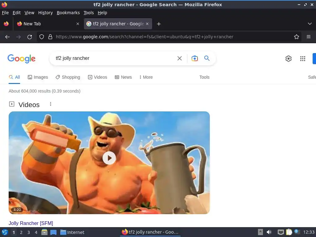This screenshot has height=237, width=316.
Task: Bookmark this page with the star icon
Action: (x=296, y=37)
